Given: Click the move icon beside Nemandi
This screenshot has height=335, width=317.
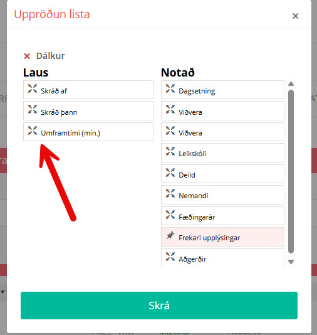Looking at the screenshot, I should point(170,193).
